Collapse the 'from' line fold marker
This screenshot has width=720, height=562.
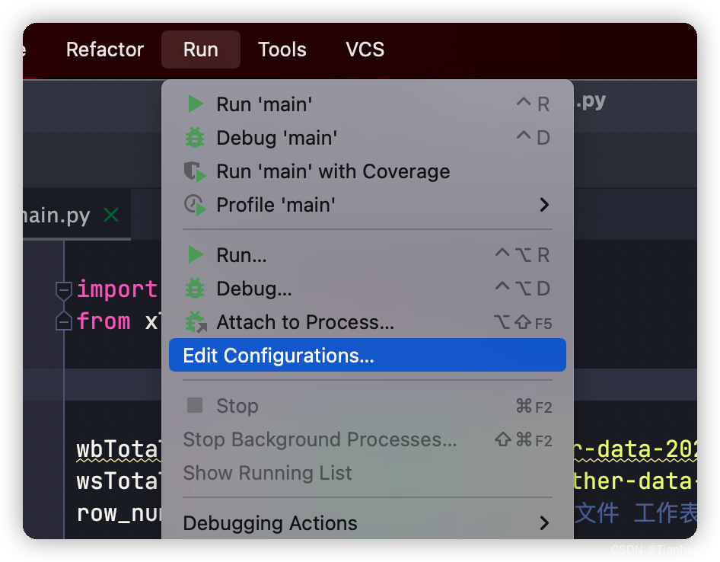point(65,321)
